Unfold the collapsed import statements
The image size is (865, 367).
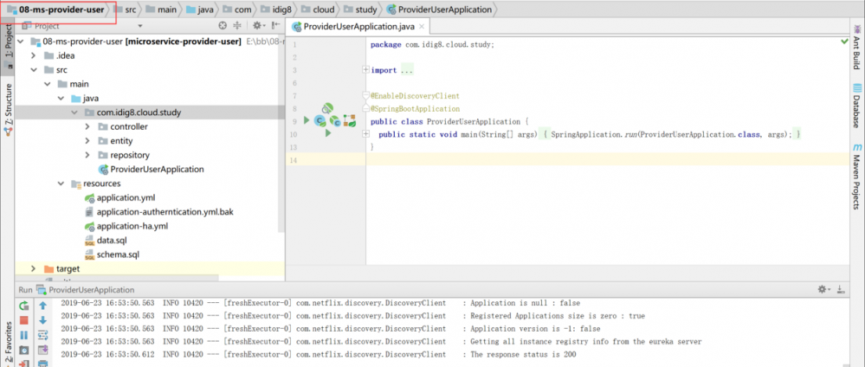[x=365, y=70]
